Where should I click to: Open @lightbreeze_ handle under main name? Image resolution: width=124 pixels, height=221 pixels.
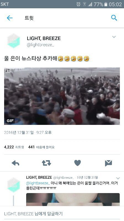coord(41,45)
